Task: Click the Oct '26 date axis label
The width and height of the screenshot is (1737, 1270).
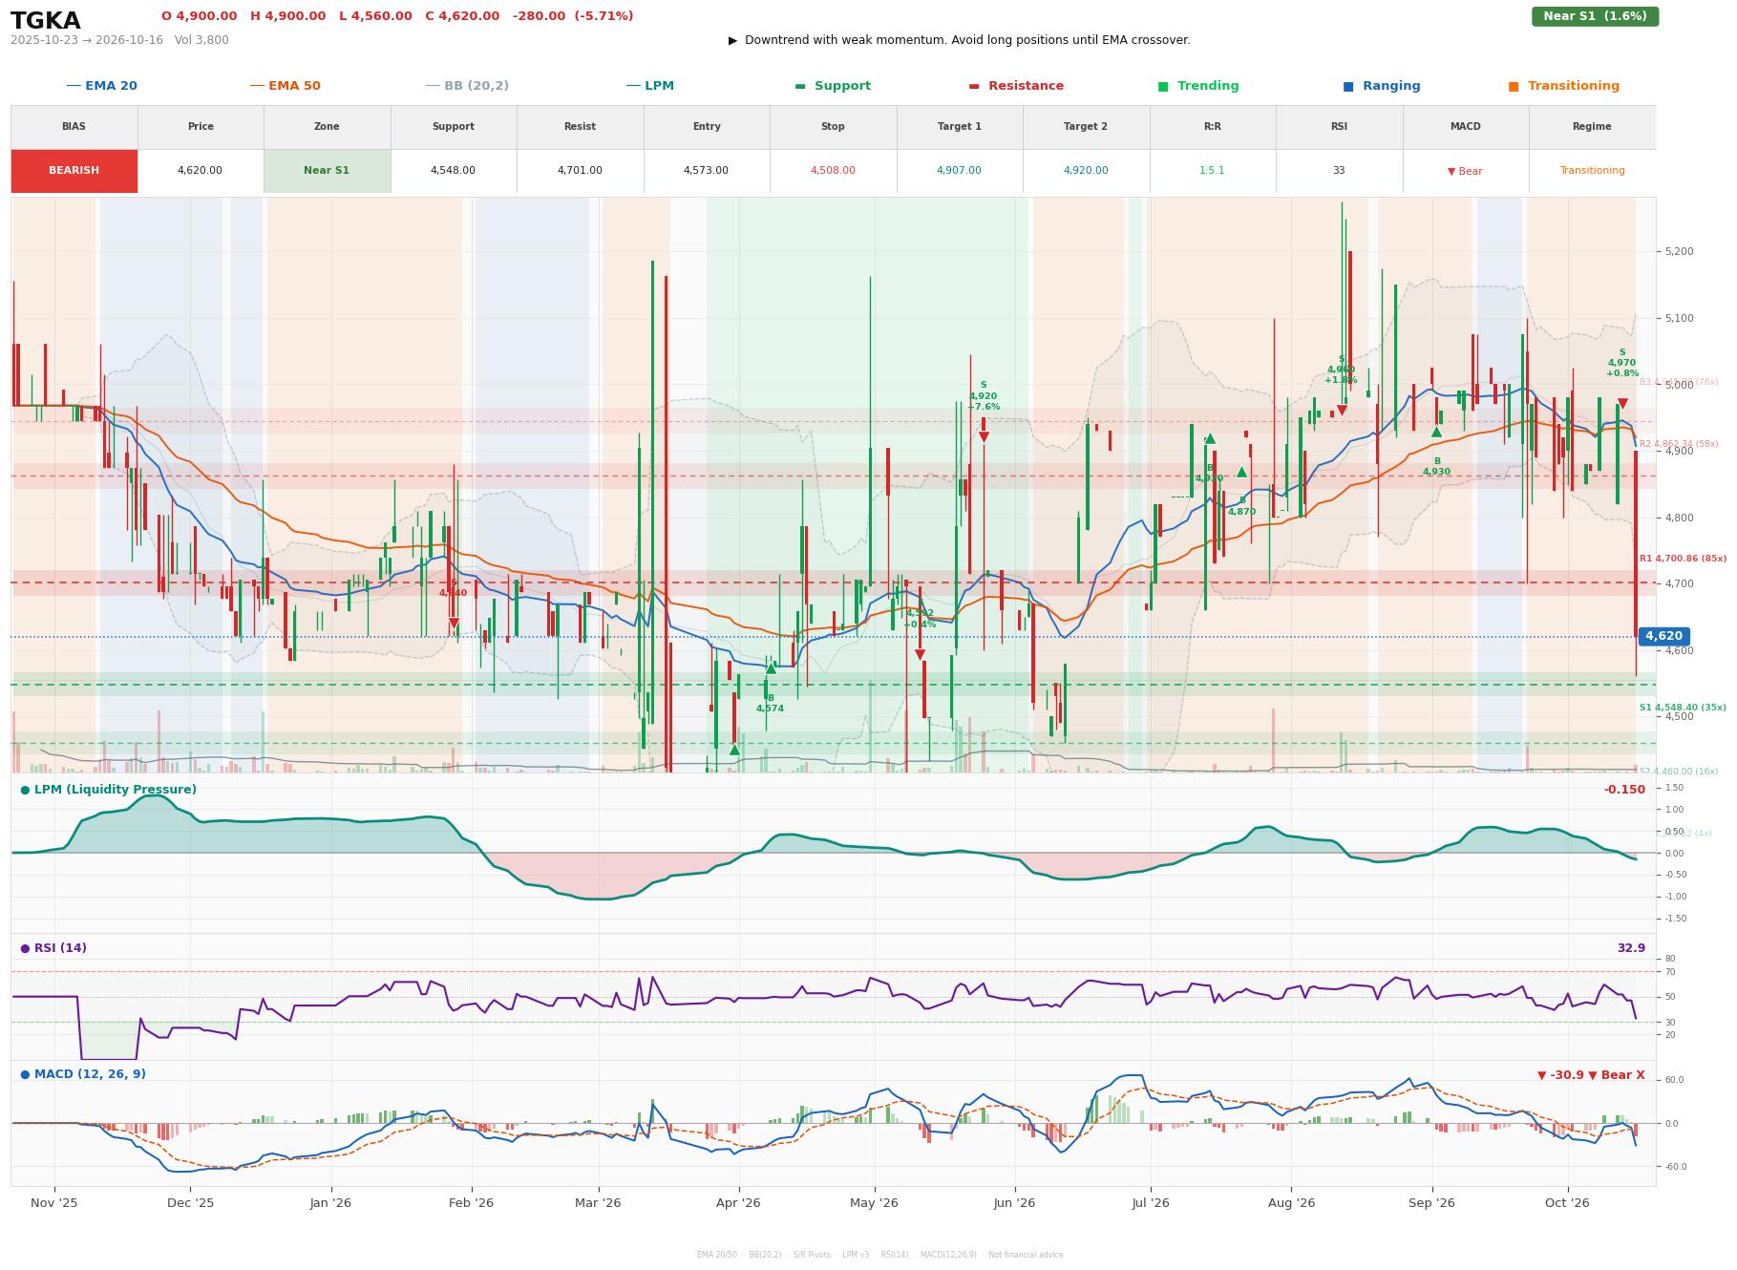Action: click(x=1567, y=1203)
